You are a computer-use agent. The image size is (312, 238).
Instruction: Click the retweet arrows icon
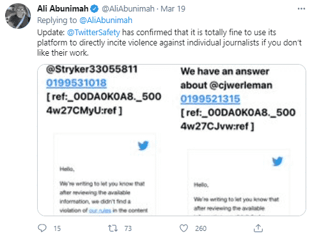tap(113, 228)
